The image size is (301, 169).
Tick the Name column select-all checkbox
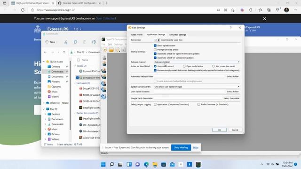click(79, 60)
